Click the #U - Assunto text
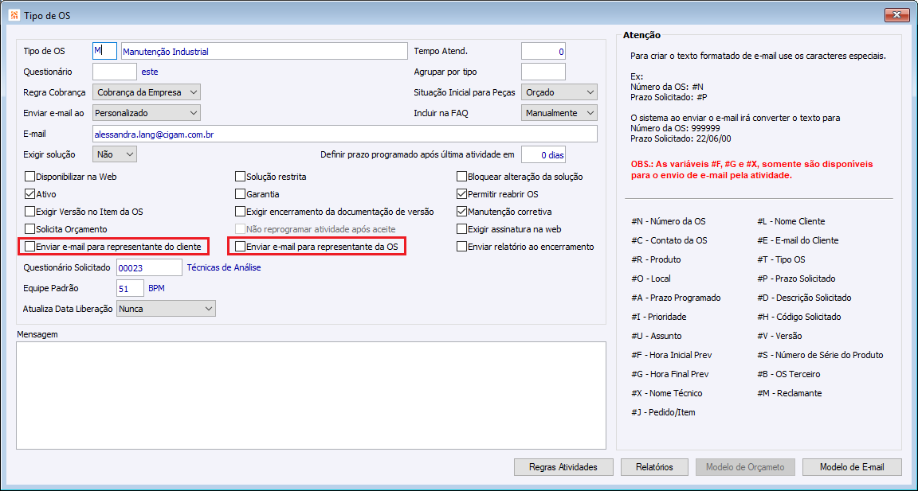 coord(657,336)
